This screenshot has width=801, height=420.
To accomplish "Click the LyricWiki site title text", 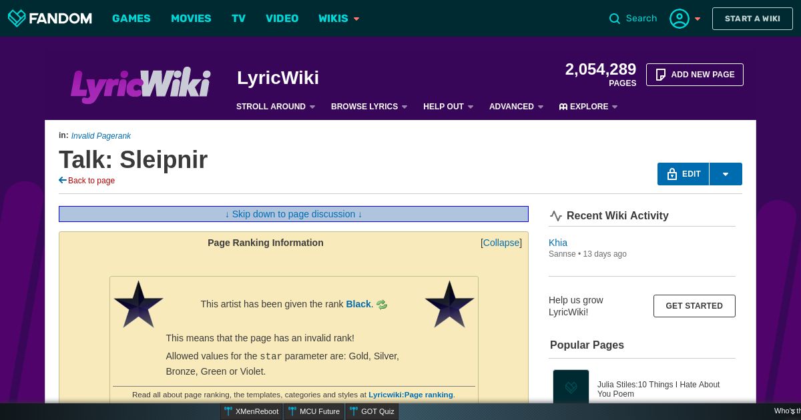I will coord(278,78).
